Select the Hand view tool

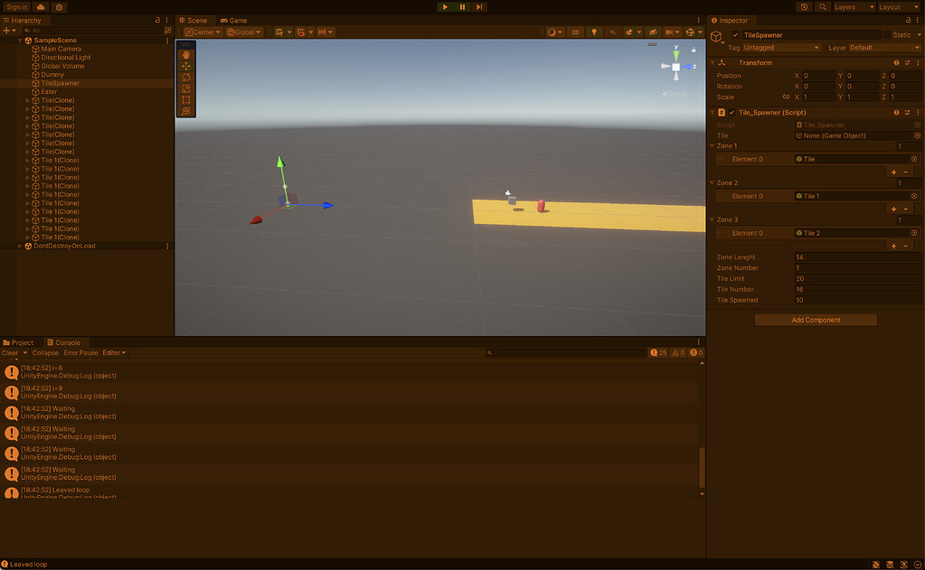tap(186, 54)
